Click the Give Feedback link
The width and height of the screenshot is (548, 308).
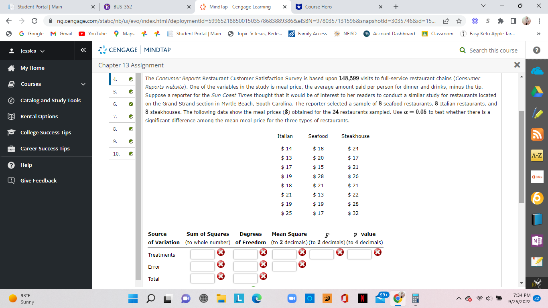[39, 180]
